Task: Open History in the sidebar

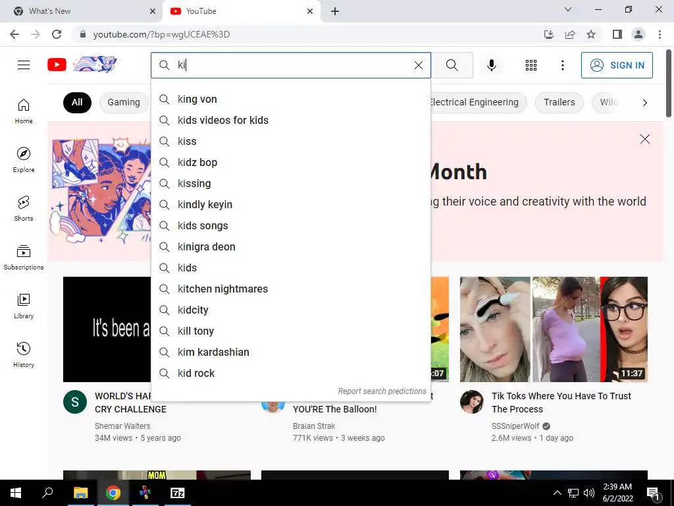Action: click(24, 354)
